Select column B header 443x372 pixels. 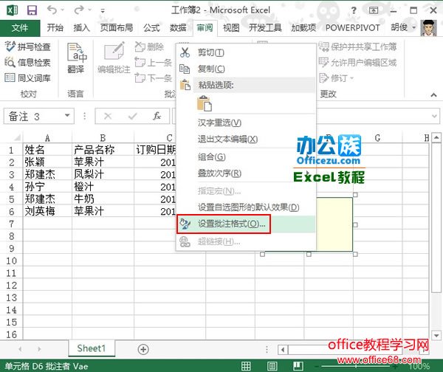pos(103,138)
